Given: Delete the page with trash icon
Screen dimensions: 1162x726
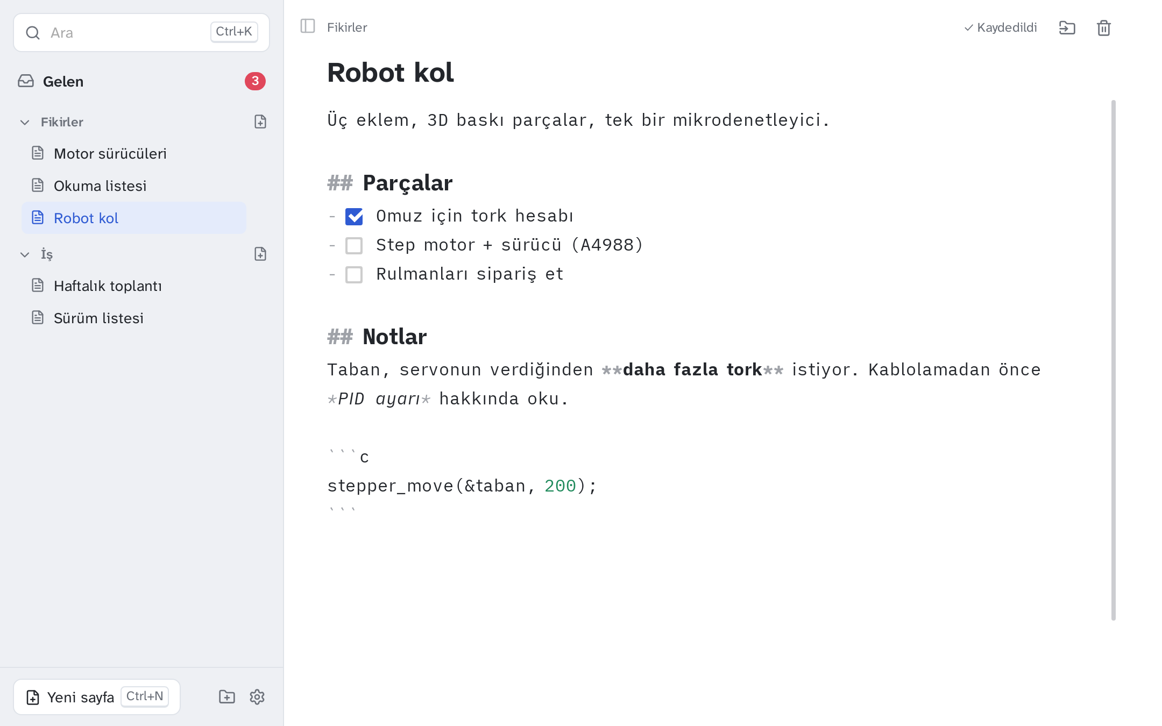Looking at the screenshot, I should coord(1103,27).
